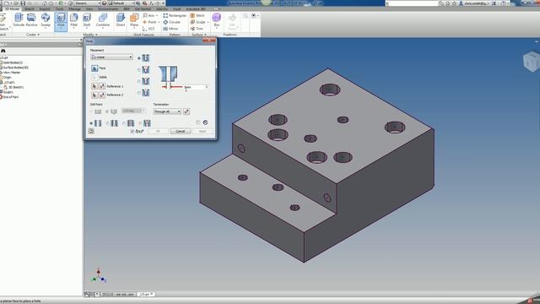Open the Termination Through All dropdown

point(167,111)
